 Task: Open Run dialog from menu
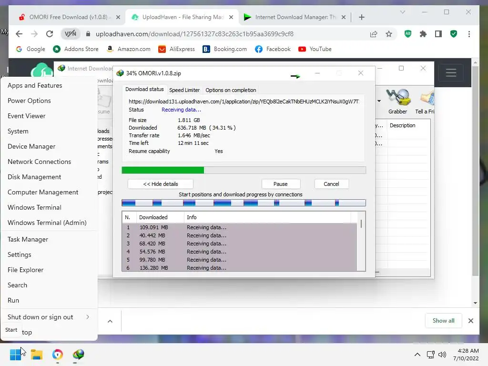coord(13,300)
